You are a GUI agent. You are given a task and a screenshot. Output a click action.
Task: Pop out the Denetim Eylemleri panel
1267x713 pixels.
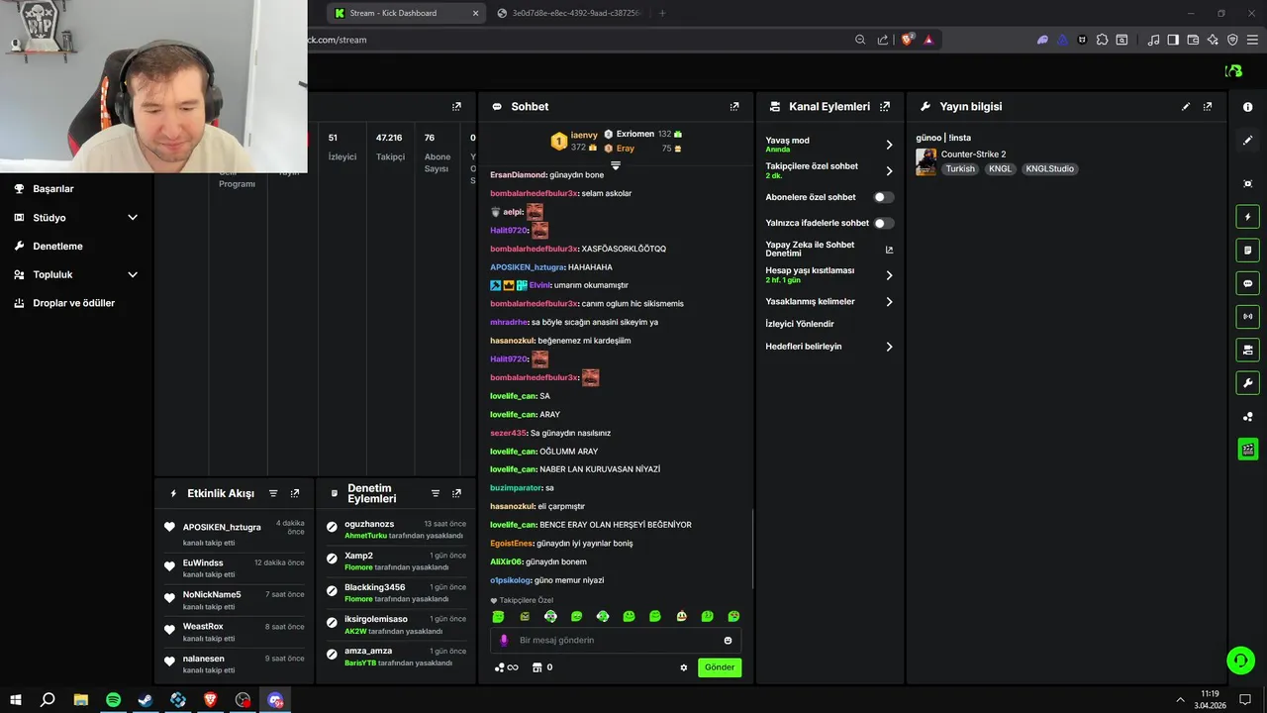pyautogui.click(x=456, y=493)
